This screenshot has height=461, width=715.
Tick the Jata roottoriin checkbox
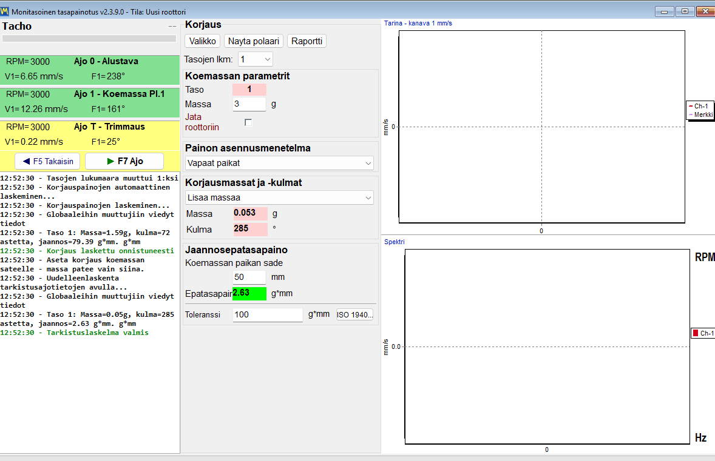point(248,122)
